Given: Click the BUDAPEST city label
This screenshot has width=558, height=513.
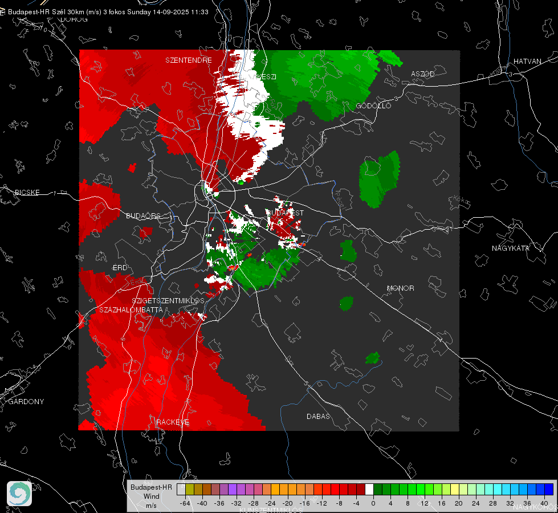Looking at the screenshot, I should tap(285, 213).
